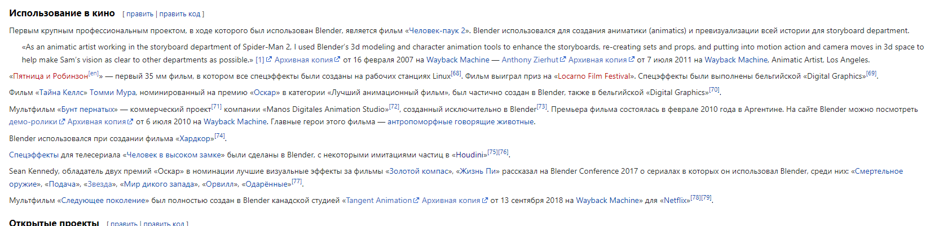Click the [en] superscript after Робинзон

click(94, 73)
